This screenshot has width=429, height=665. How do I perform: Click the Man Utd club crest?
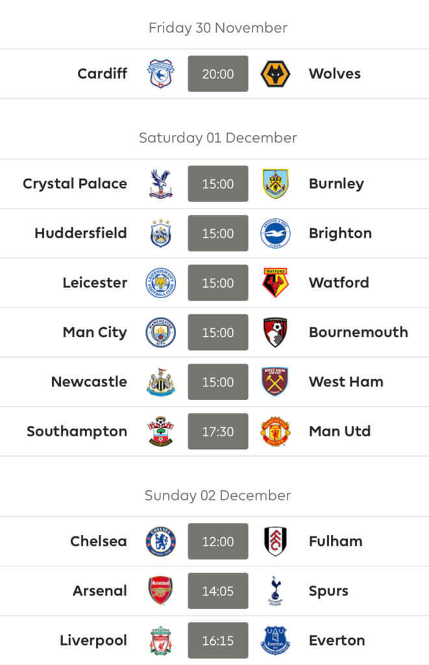coord(275,431)
